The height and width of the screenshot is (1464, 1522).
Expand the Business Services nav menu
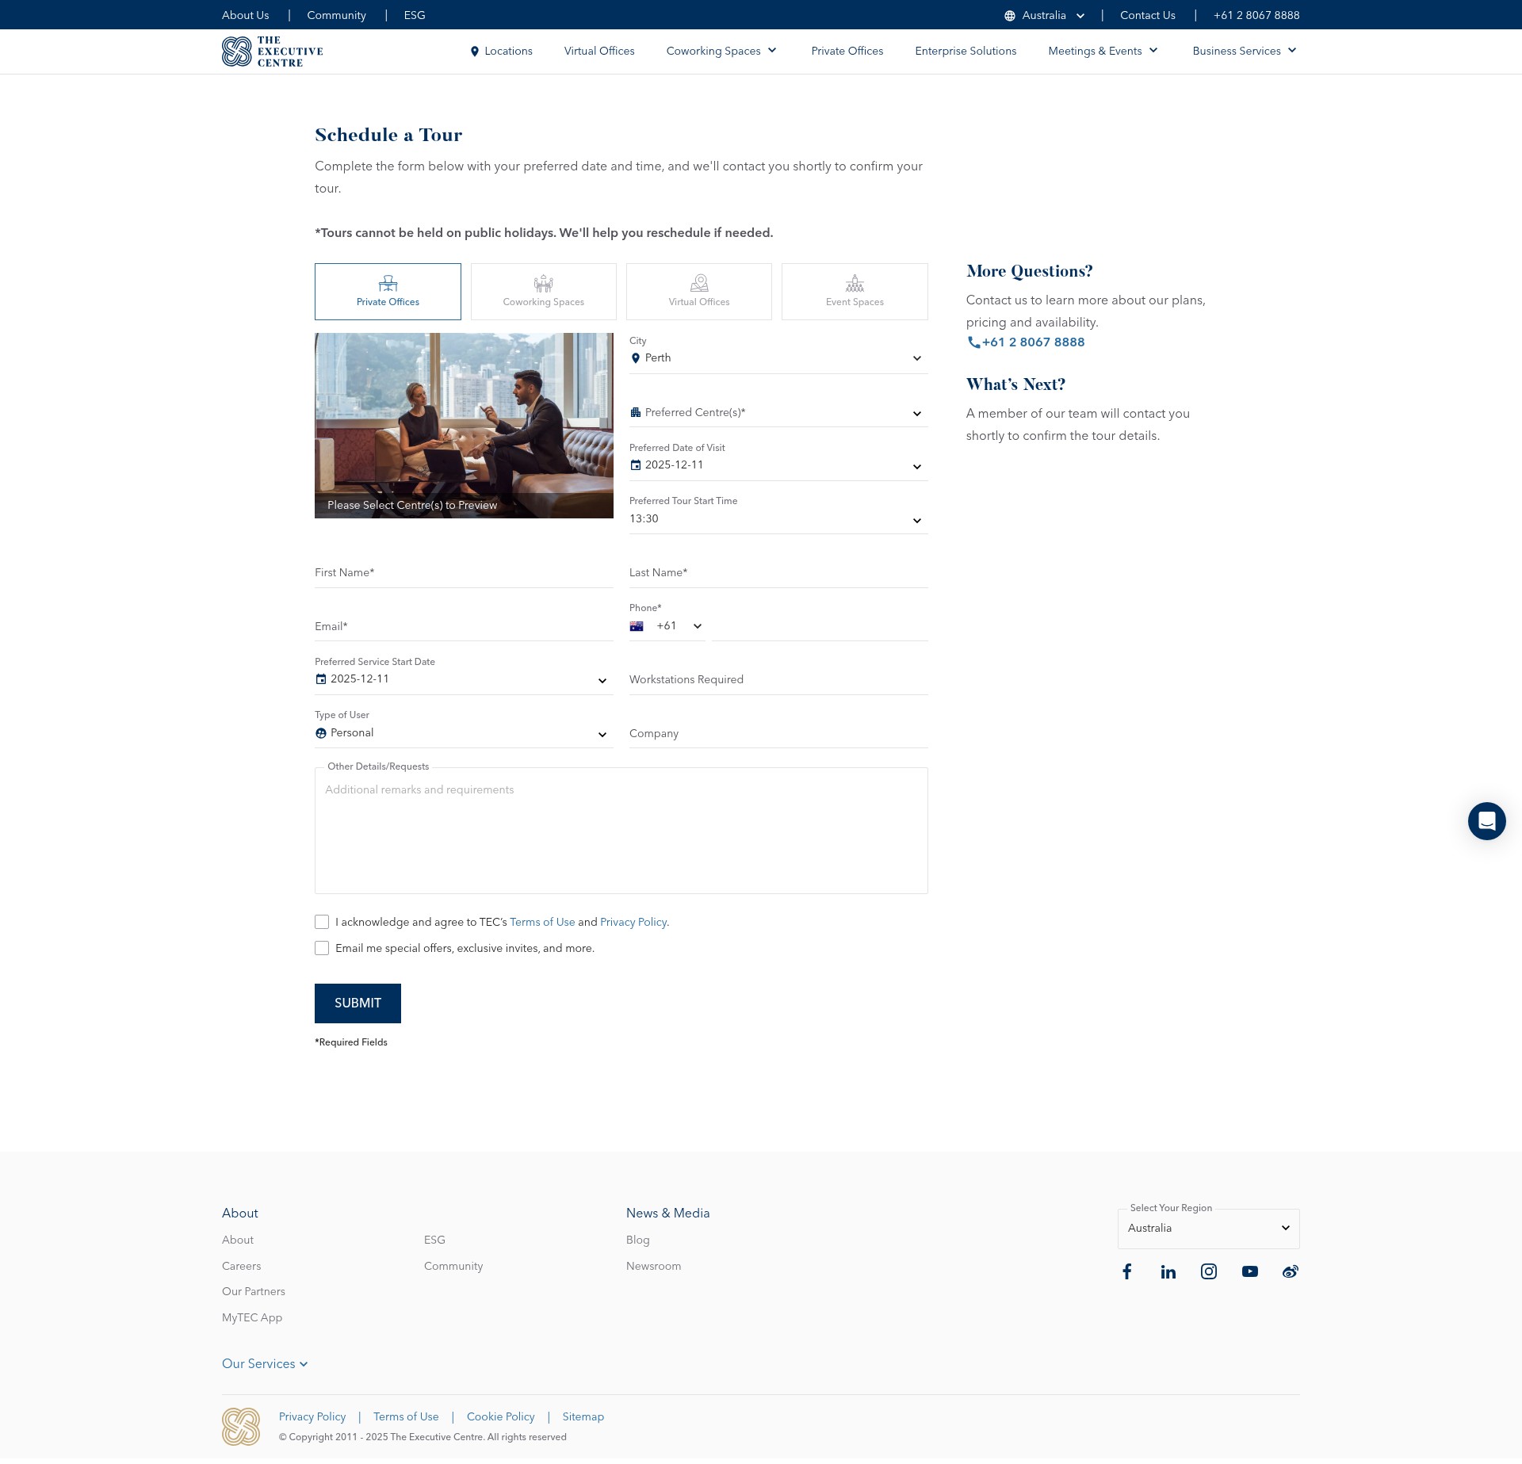[x=1245, y=52]
